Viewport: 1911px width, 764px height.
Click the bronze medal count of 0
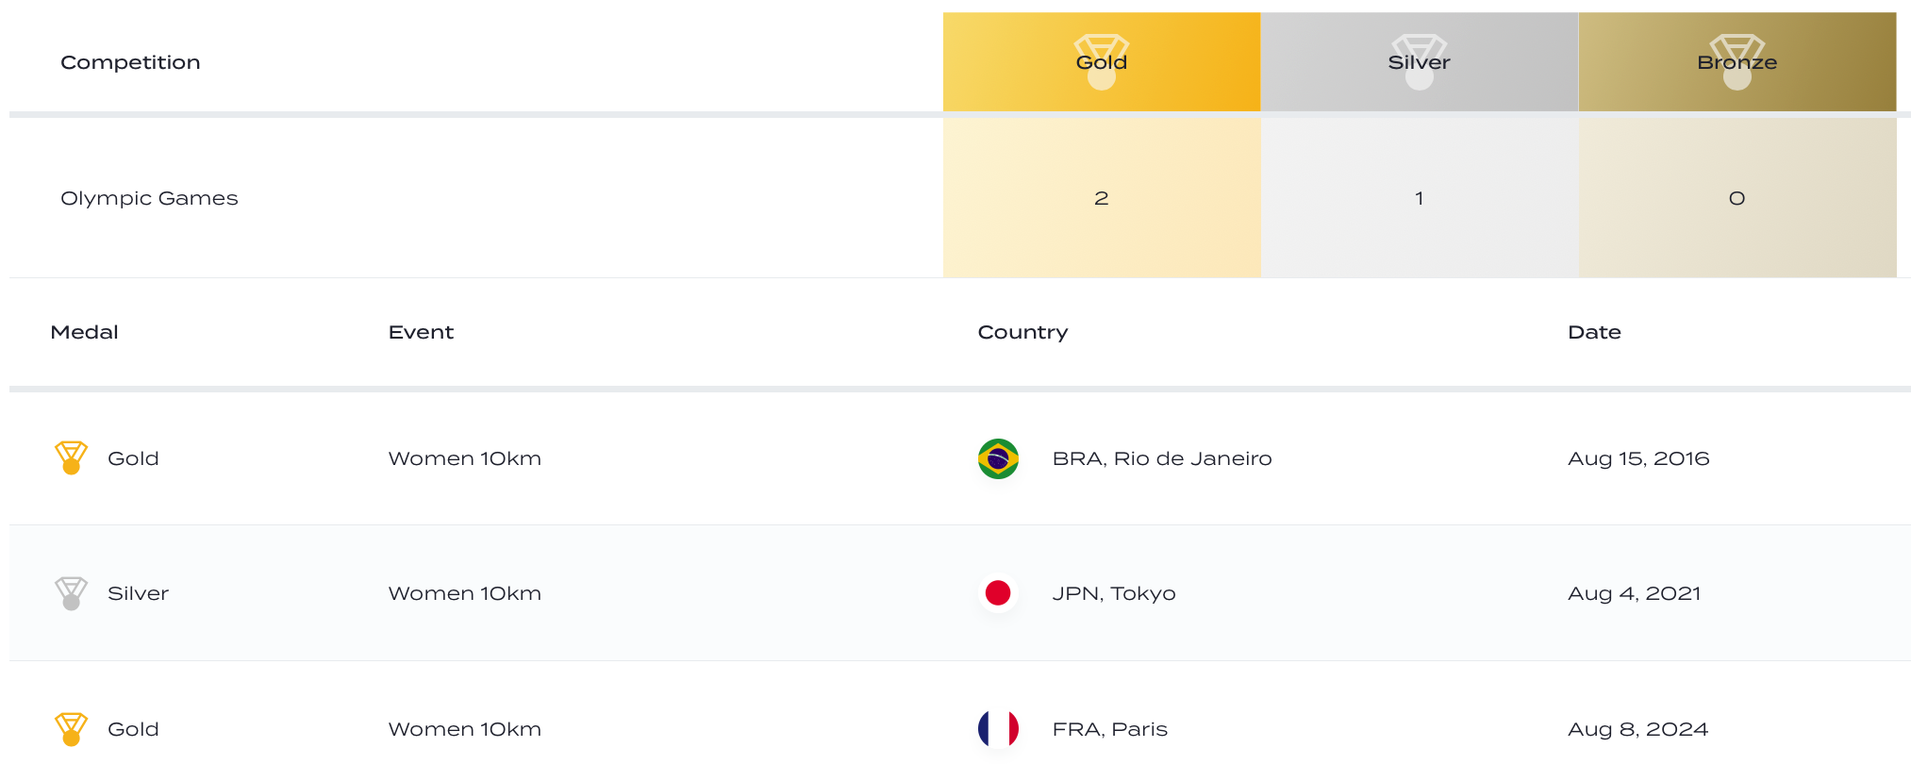pyautogui.click(x=1737, y=198)
